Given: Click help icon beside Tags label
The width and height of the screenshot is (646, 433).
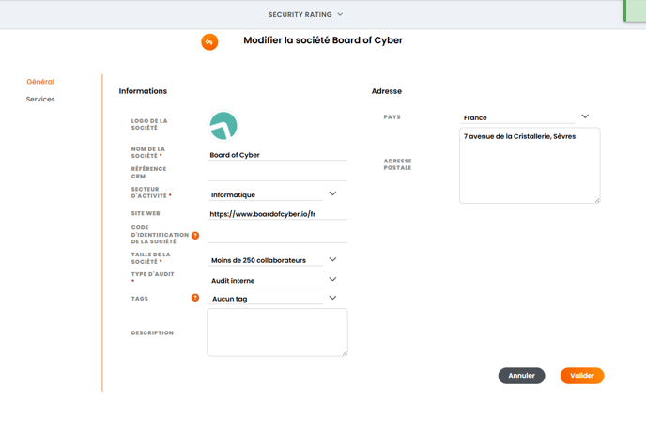Looking at the screenshot, I should [x=195, y=298].
